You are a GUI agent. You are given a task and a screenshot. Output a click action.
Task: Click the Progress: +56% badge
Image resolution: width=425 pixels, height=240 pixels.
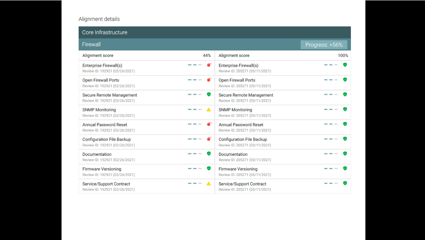coord(324,45)
